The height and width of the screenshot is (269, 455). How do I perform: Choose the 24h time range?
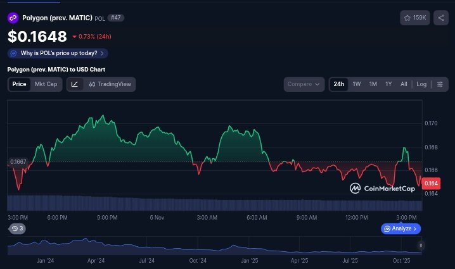click(338, 84)
